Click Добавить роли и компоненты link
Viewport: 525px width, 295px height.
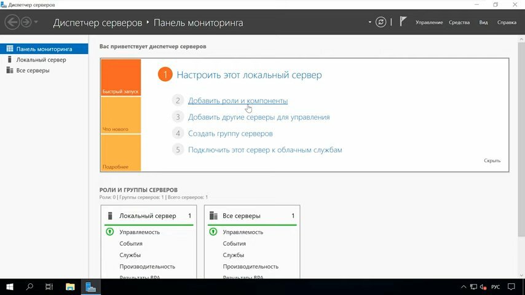click(x=238, y=101)
